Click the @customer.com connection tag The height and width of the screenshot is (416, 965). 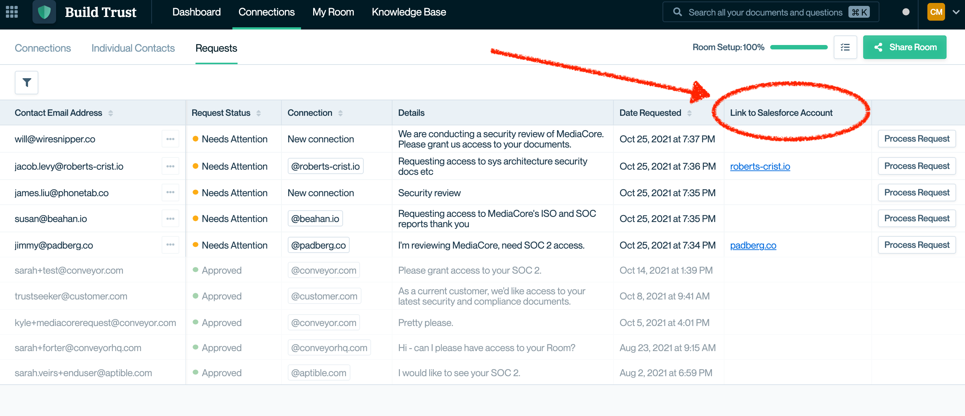324,296
